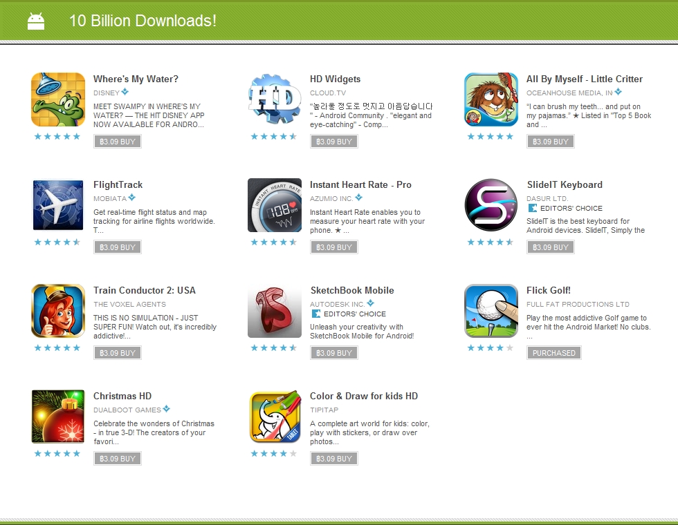Open the AUTODESK INC. developer link
678x525 pixels.
point(338,304)
